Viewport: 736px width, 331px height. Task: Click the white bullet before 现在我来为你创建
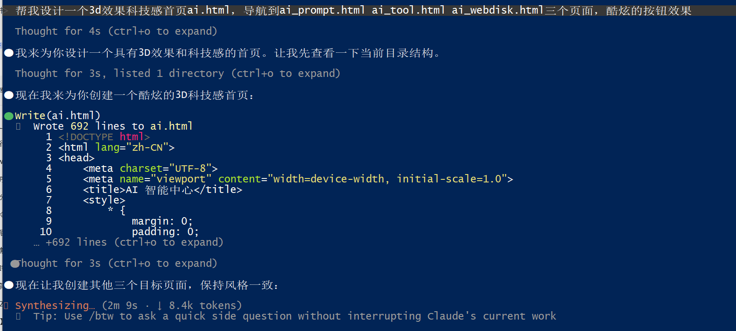9,95
